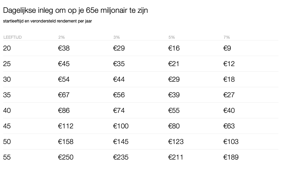285x172 pixels.
Task: Select the €54 cell for age 30
Action: click(64, 80)
